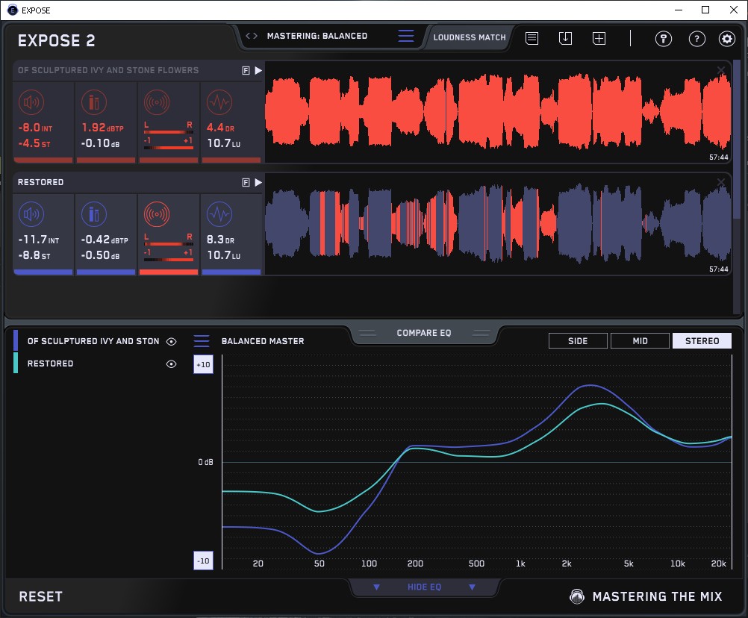Click the stereo phase icon for the first track

point(157,102)
